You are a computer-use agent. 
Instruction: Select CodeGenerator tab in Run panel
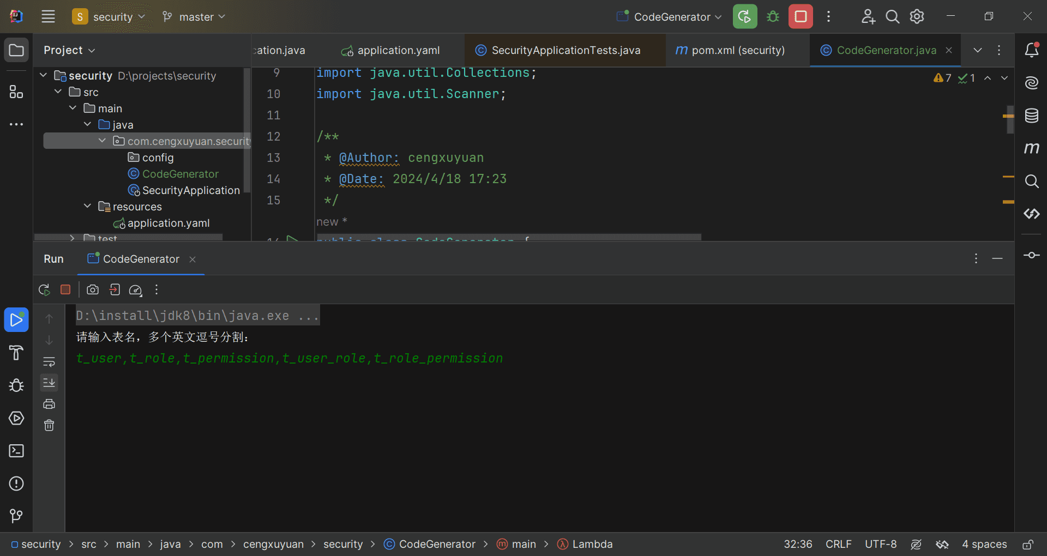point(134,259)
